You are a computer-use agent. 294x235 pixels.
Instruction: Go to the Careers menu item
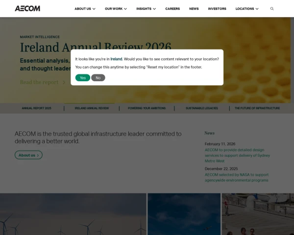(172, 9)
